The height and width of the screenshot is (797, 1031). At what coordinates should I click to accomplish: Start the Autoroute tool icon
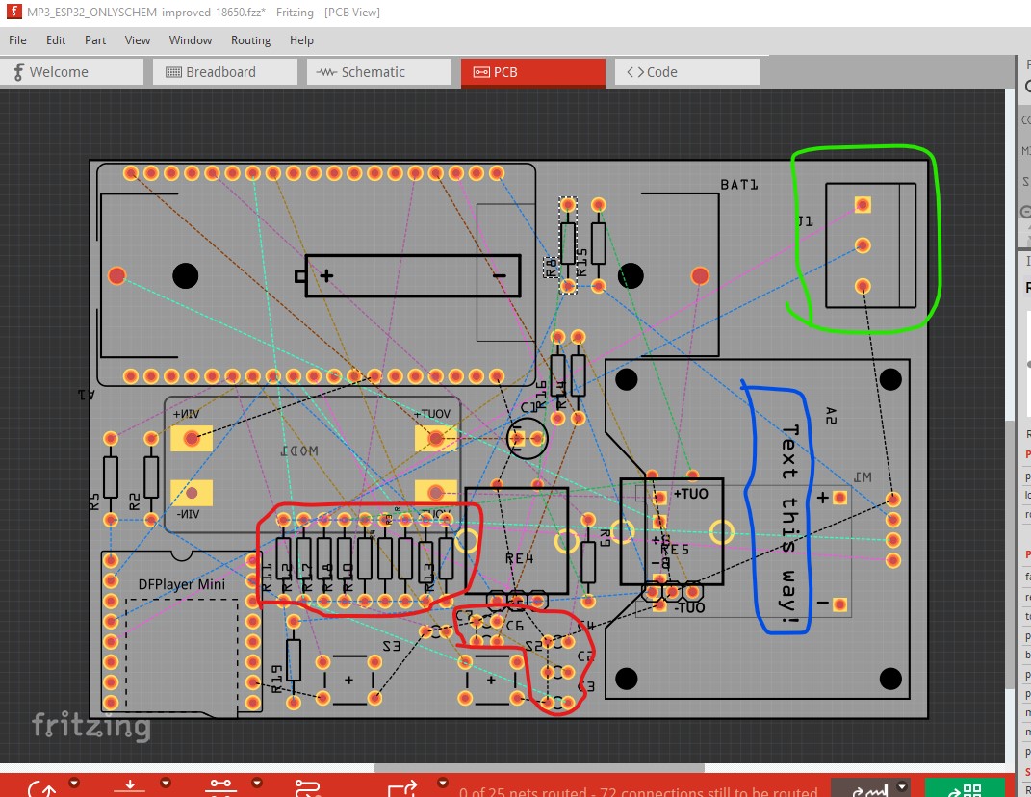(x=308, y=787)
